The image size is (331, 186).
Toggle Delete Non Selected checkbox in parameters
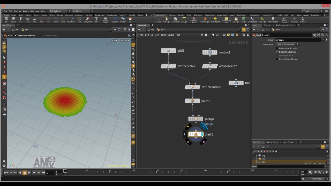point(277,52)
